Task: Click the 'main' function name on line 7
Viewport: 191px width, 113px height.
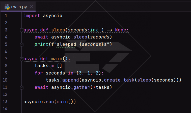Action: (x=57, y=59)
